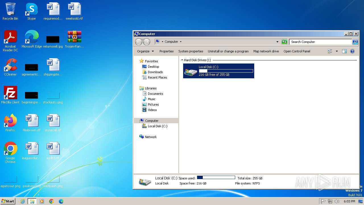The image size is (364, 205).
Task: Select the stonecall.rtf document icon
Action: point(53,123)
